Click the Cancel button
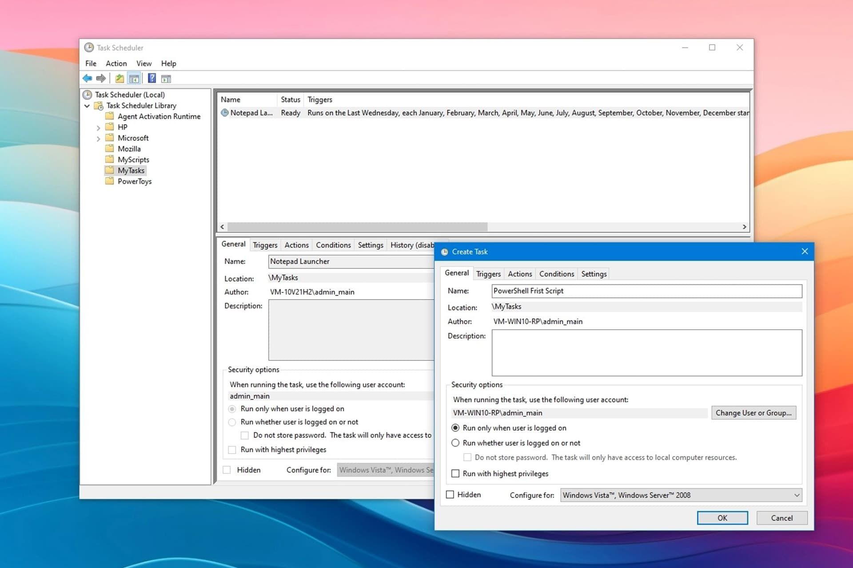 [x=782, y=518]
